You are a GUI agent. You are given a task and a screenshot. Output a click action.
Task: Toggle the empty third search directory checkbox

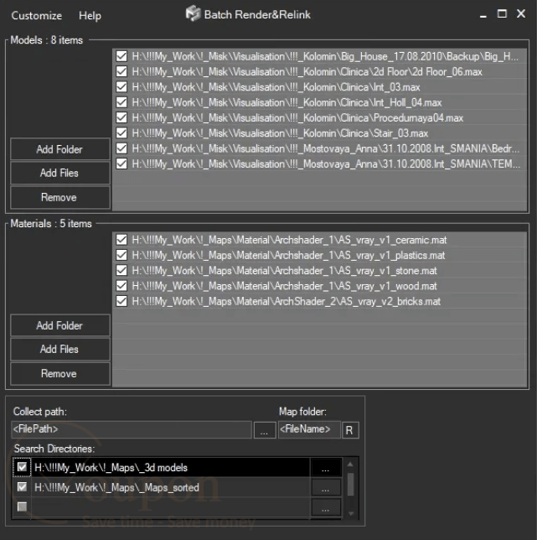[x=22, y=506]
